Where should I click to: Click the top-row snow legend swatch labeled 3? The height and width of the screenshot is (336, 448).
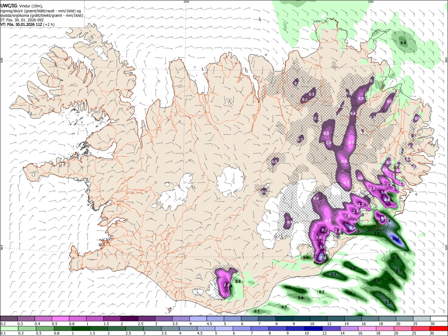[163, 319]
